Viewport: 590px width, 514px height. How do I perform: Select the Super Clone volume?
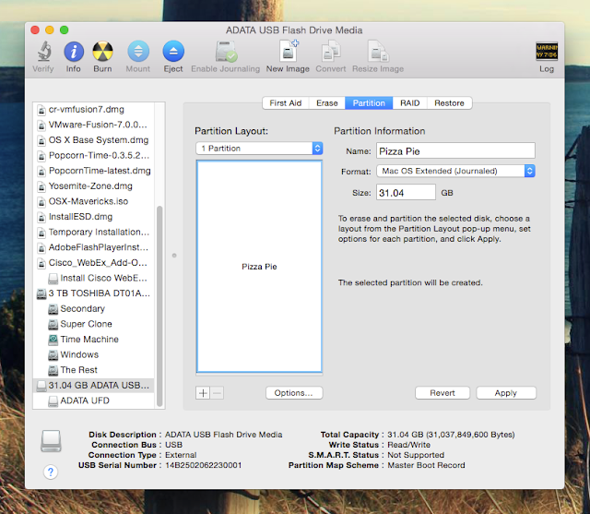coord(93,324)
